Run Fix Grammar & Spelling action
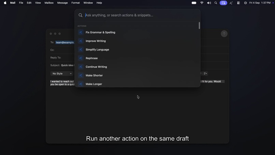275x155 pixels. 137,33
